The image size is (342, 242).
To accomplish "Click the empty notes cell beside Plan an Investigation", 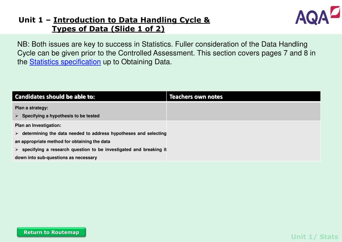I will [244, 141].
